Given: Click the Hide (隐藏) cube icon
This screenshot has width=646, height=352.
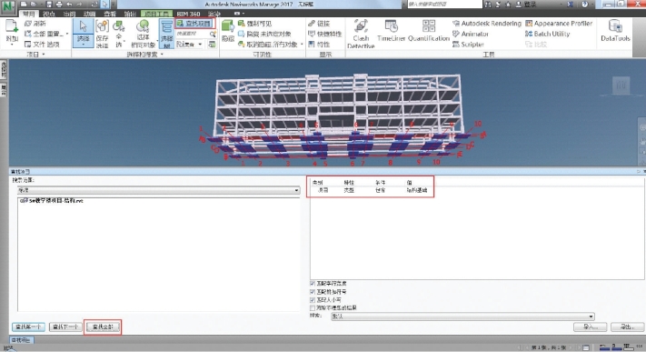Looking at the screenshot, I should (228, 31).
